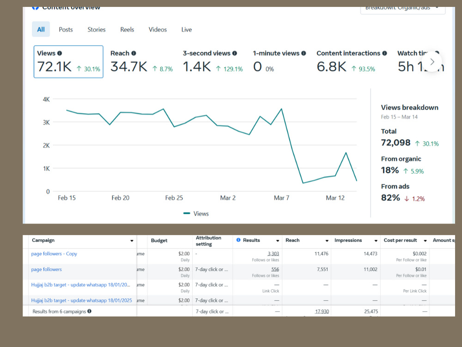
Task: Click info icon beside Results from 6 campaigns
Action: pos(89,311)
